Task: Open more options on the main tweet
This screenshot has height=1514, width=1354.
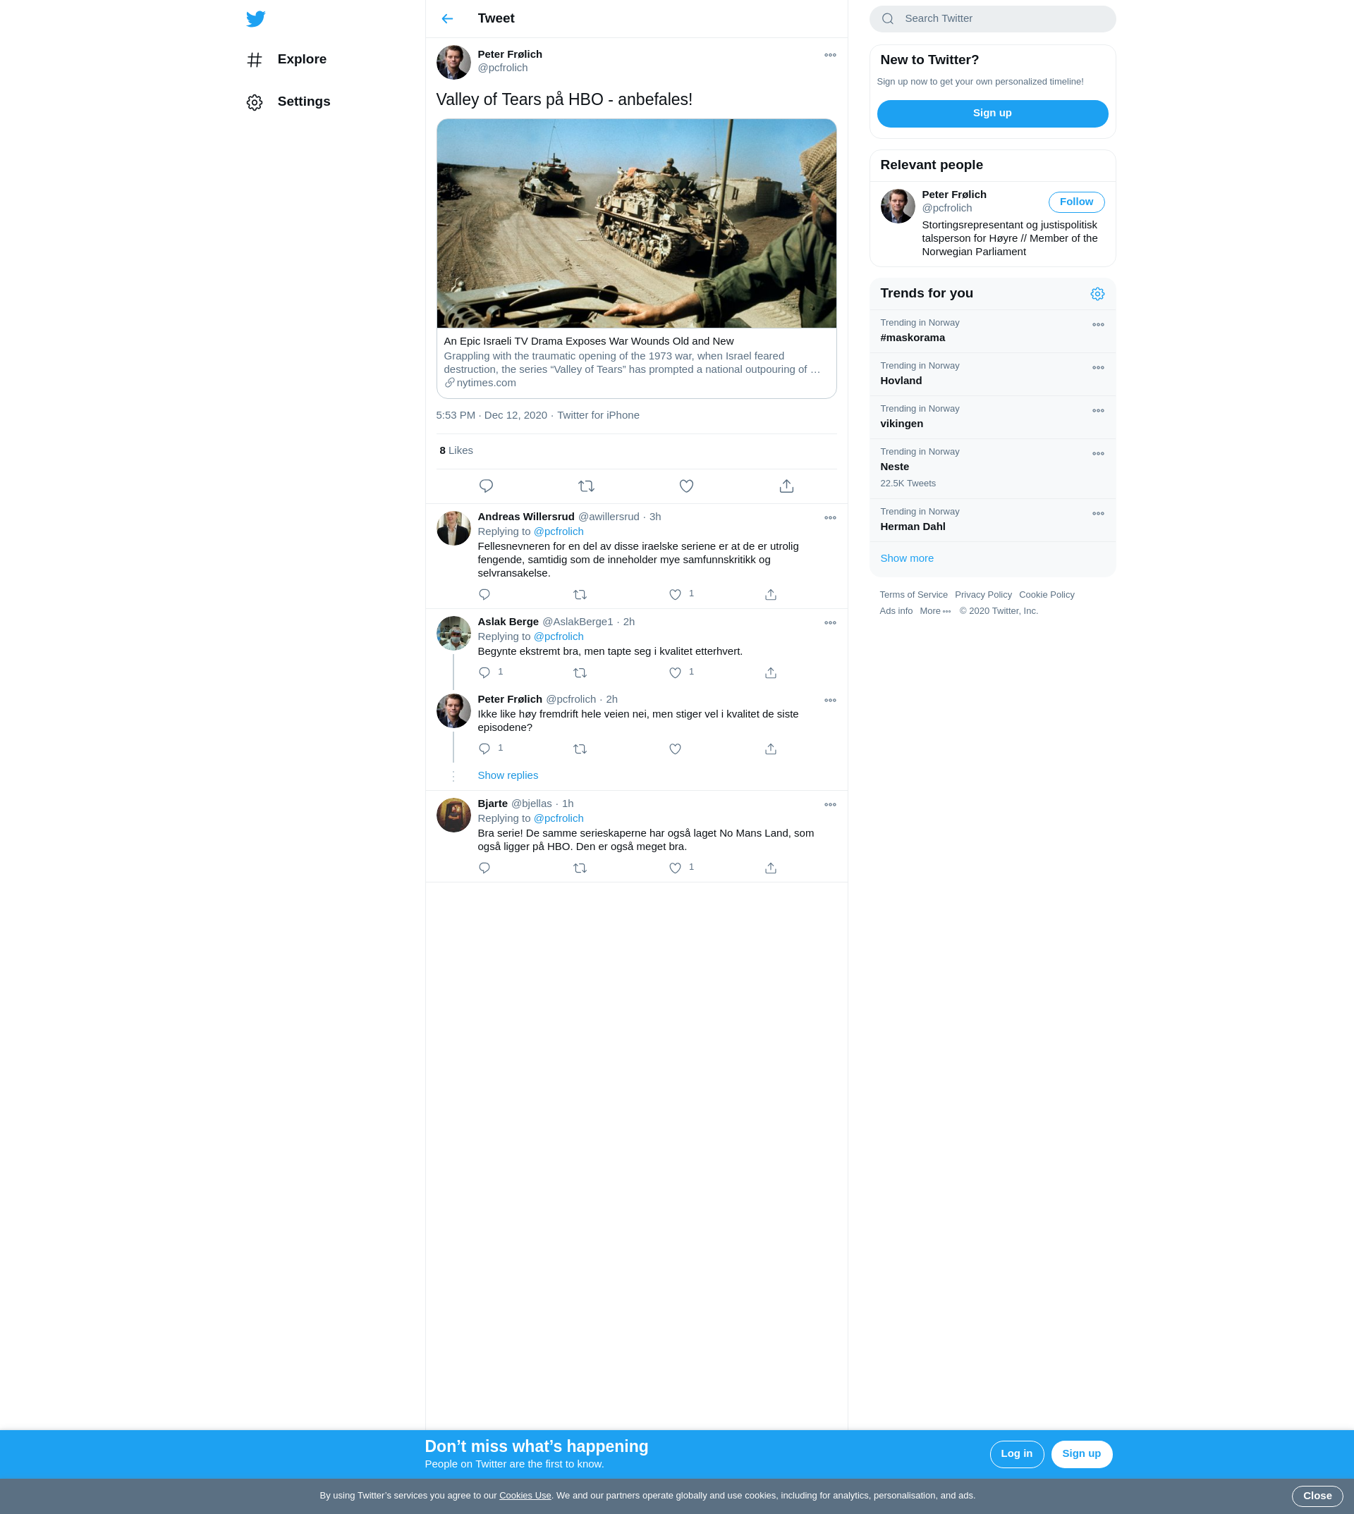Action: coord(829,55)
